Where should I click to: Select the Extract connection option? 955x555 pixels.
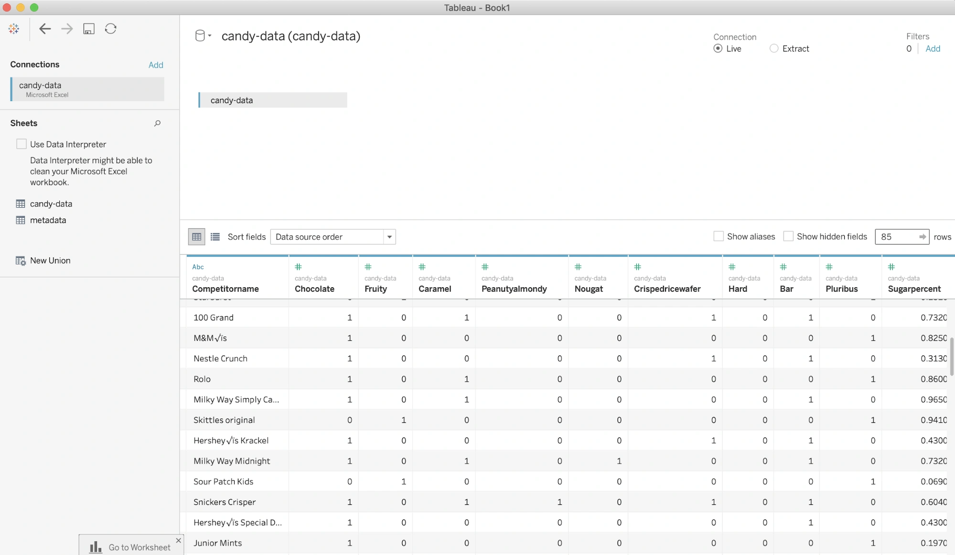[774, 48]
